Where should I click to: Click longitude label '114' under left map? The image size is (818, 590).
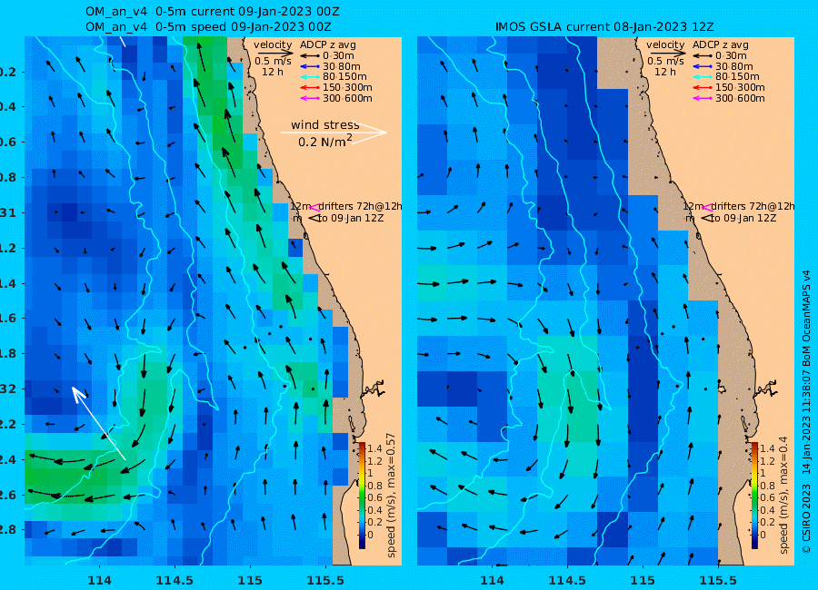[x=99, y=580]
